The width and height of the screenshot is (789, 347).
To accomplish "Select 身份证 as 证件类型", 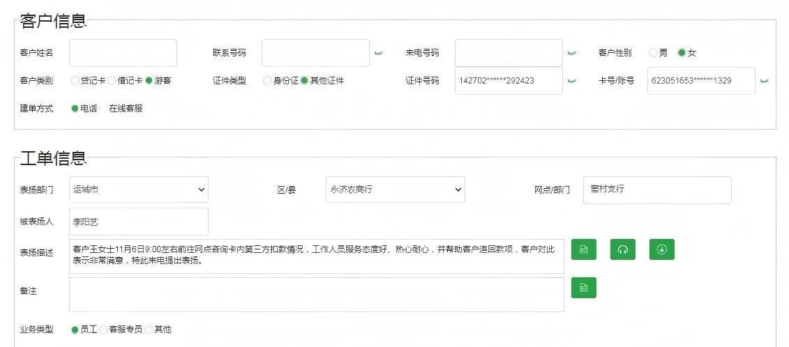I will [268, 81].
